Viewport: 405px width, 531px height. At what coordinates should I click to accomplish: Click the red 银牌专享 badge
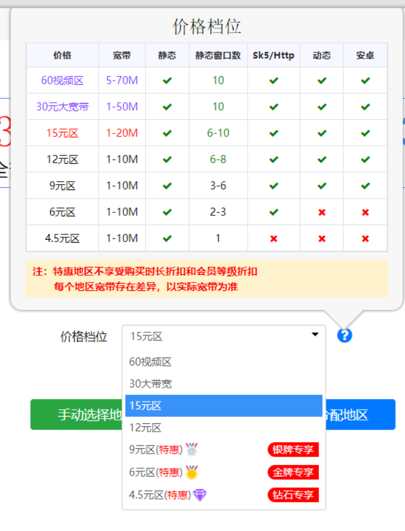coord(293,449)
